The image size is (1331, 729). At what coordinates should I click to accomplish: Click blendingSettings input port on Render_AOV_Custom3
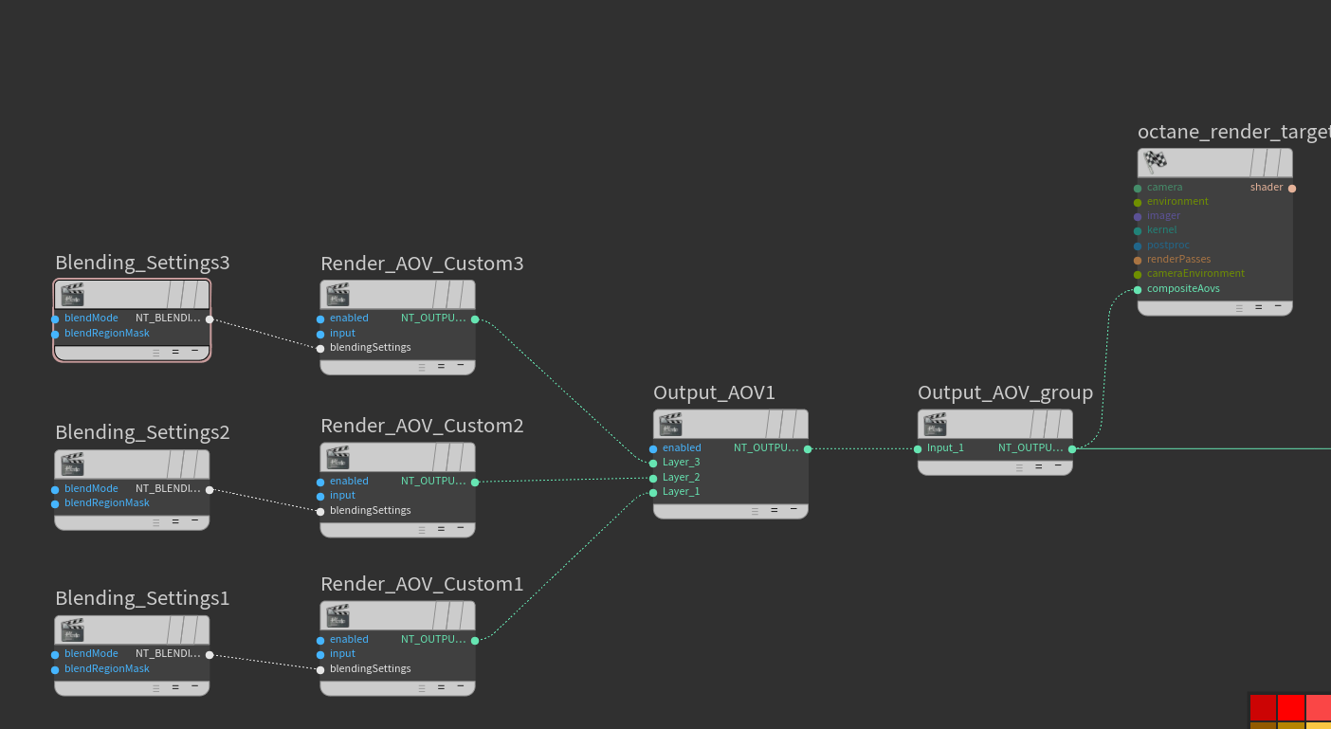[x=320, y=349]
